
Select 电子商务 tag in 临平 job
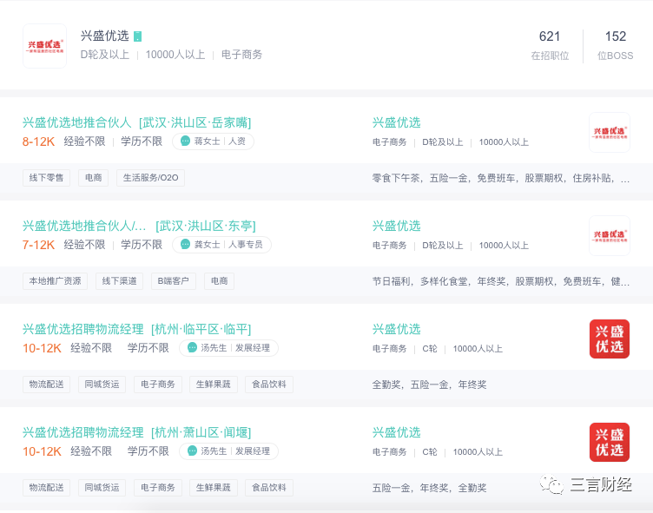click(158, 385)
